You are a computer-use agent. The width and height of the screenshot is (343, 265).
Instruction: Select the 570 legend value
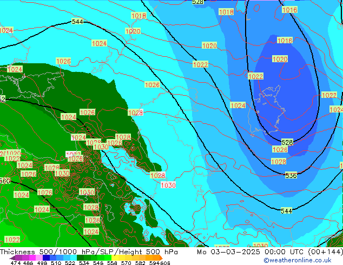126,263
